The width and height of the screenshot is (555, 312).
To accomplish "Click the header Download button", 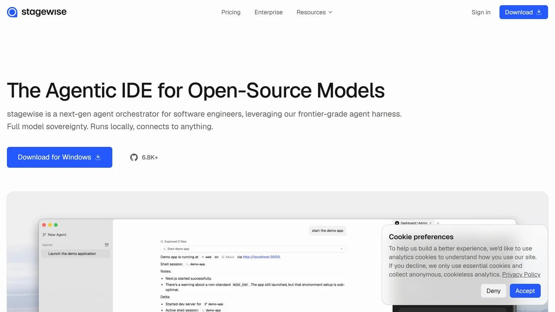I will (x=524, y=12).
